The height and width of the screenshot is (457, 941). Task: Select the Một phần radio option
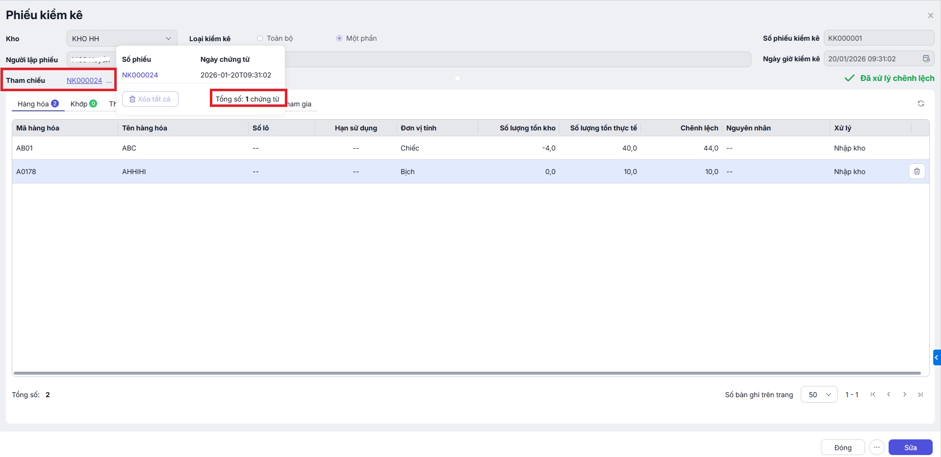point(339,38)
